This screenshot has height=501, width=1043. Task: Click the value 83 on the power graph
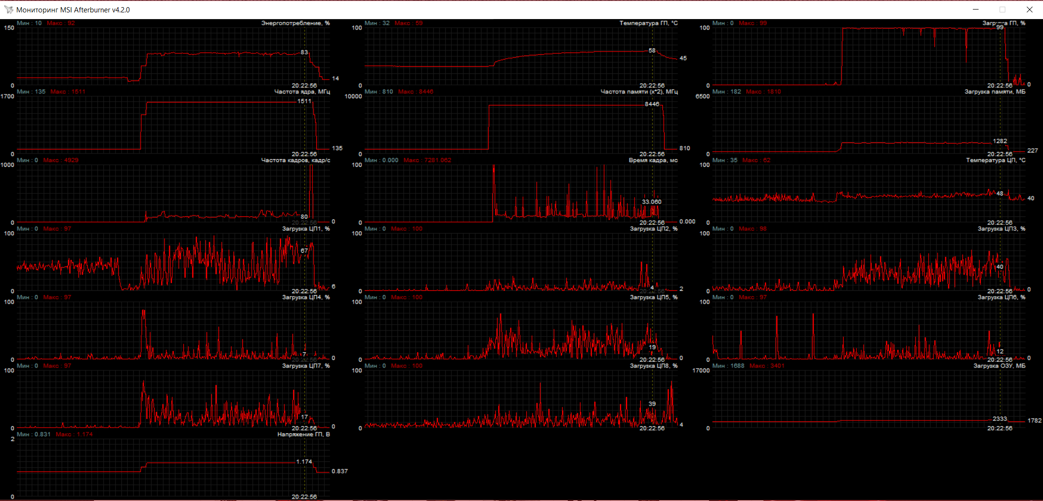coord(304,52)
